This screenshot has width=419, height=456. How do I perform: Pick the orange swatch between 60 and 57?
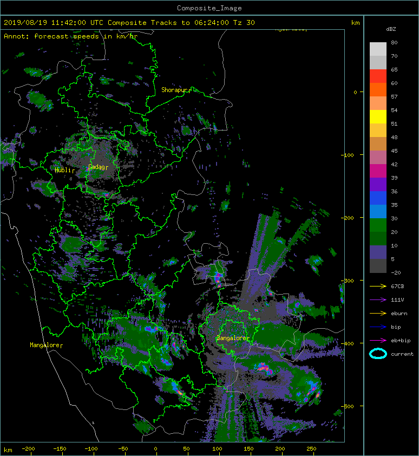point(378,89)
